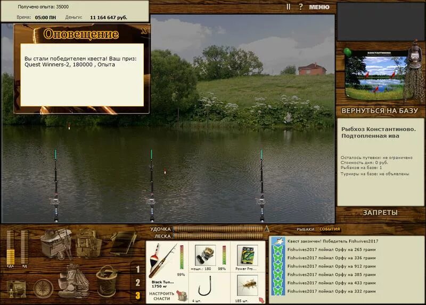Click the star icon of quest-finished event
Viewport: 426px width, 305px height.
click(x=278, y=241)
